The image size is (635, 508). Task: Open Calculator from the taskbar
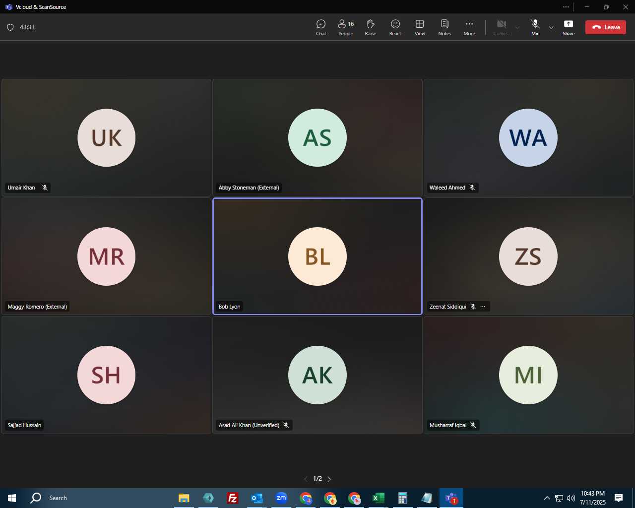(403, 498)
